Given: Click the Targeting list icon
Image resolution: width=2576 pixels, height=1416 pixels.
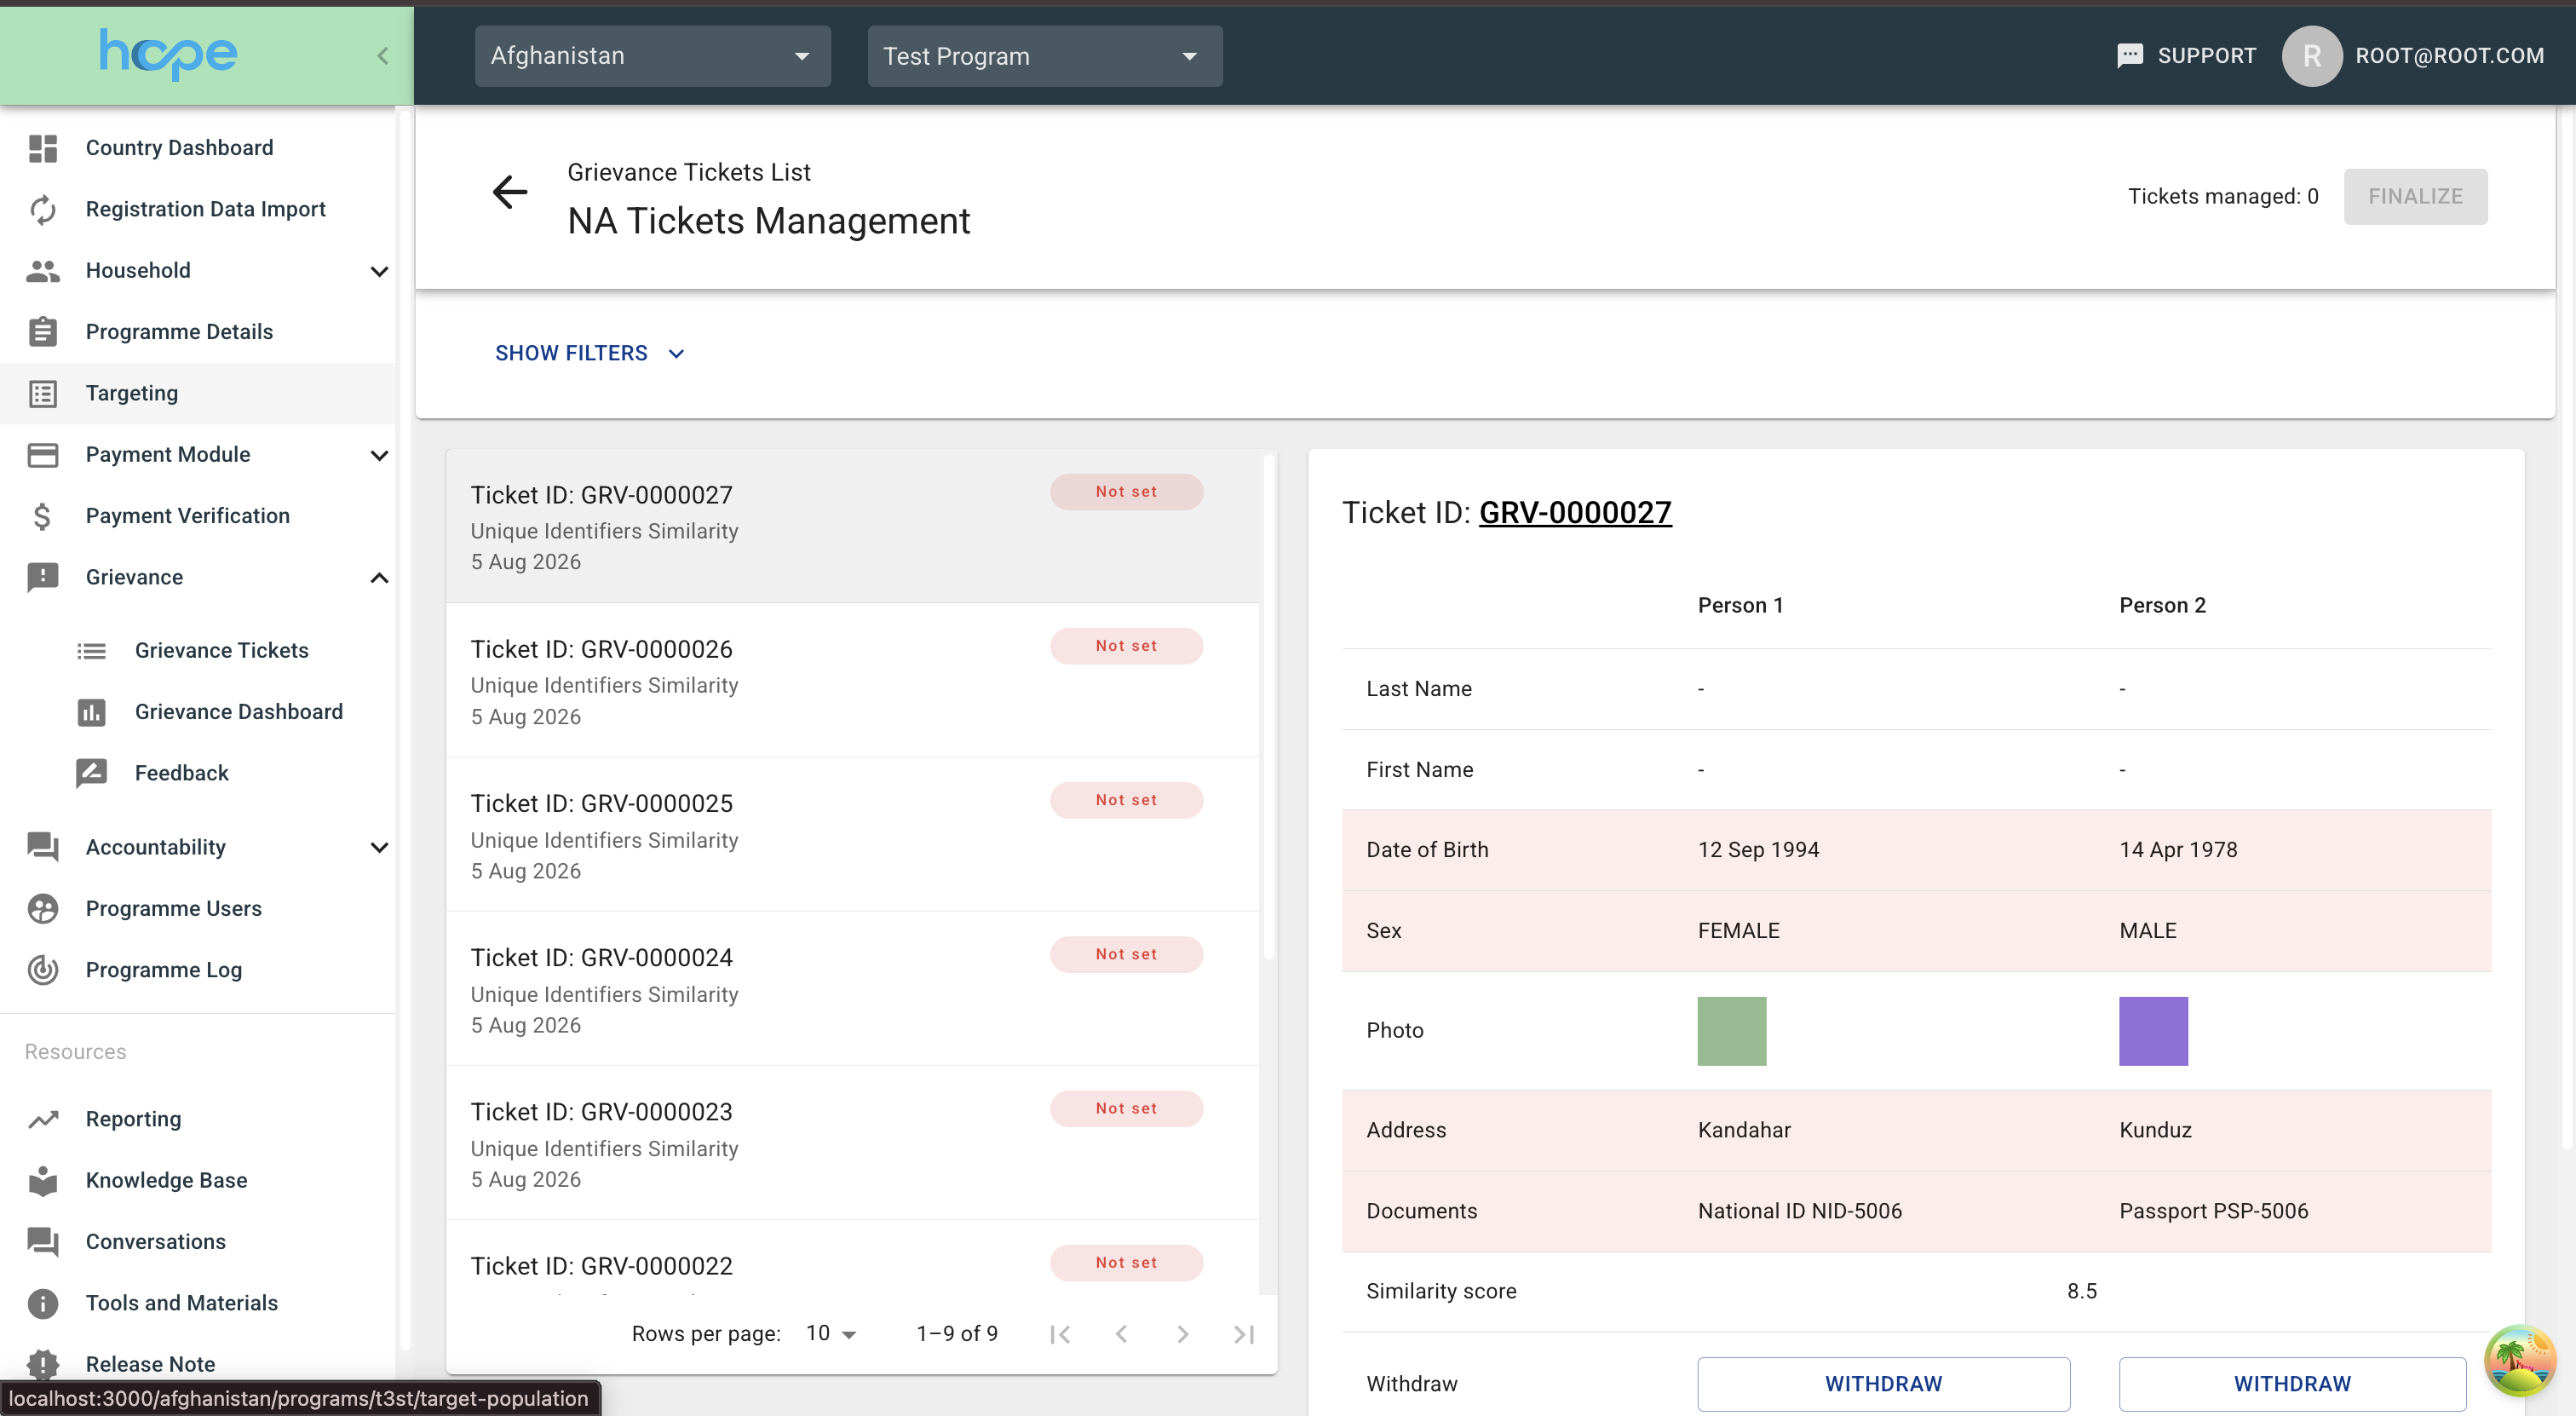Looking at the screenshot, I should pyautogui.click(x=43, y=393).
